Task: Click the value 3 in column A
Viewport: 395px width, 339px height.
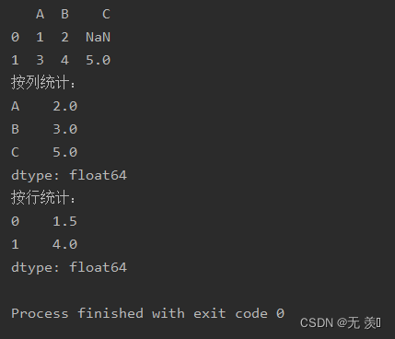Action: click(40, 60)
